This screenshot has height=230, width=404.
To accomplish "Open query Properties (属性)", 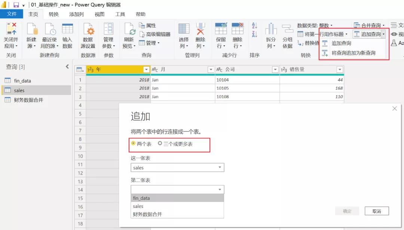I will tap(147, 25).
